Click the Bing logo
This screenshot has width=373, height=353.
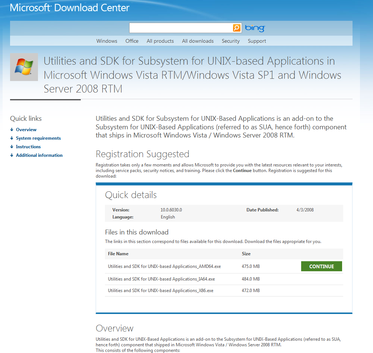coord(255,28)
